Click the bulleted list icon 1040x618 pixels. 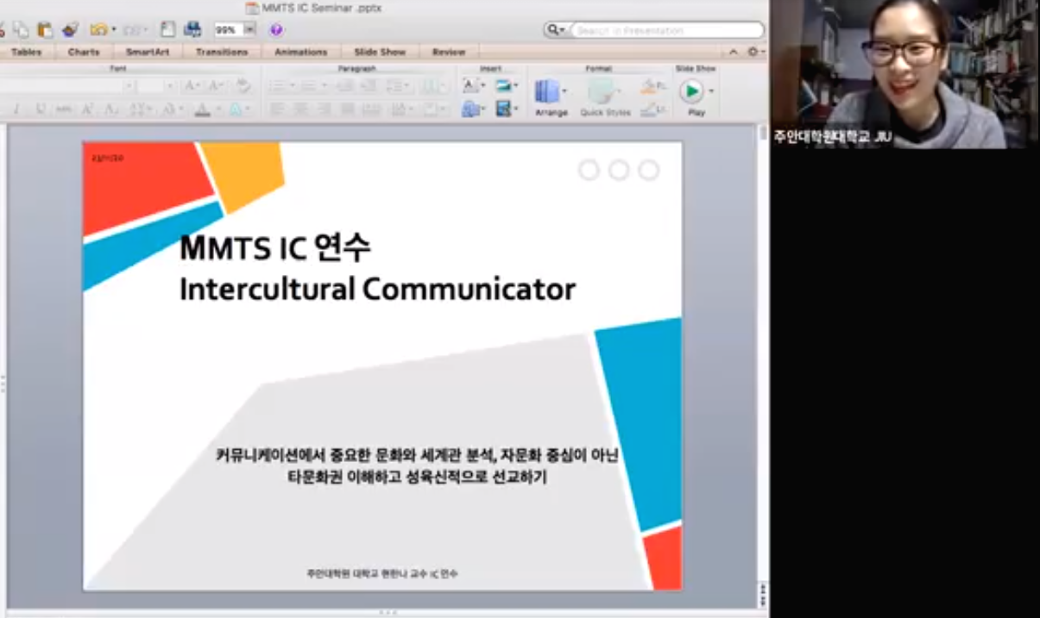(x=278, y=85)
